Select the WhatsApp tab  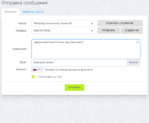tap(10, 12)
